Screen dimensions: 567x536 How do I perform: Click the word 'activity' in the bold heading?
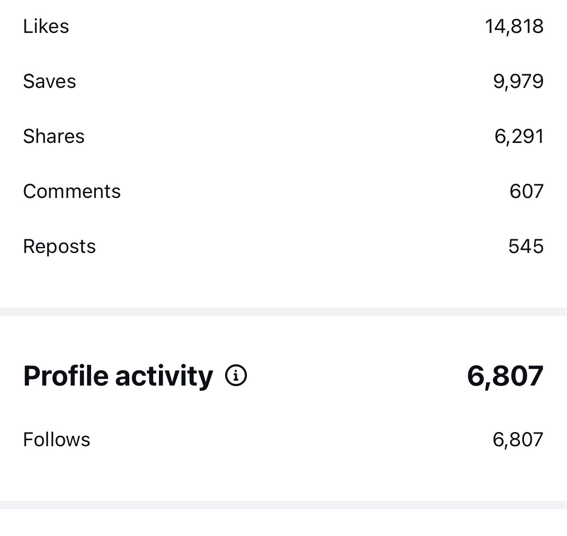[x=164, y=376]
